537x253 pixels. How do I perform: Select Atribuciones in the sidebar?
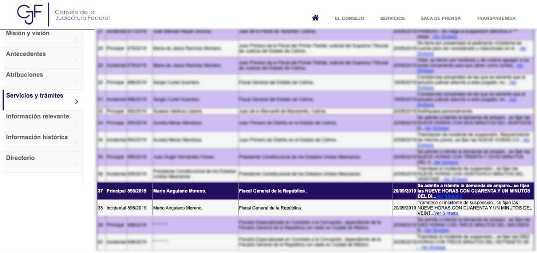click(24, 75)
